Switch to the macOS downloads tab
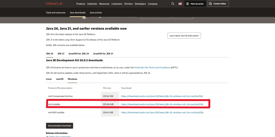275x137 pixels. [60, 79]
